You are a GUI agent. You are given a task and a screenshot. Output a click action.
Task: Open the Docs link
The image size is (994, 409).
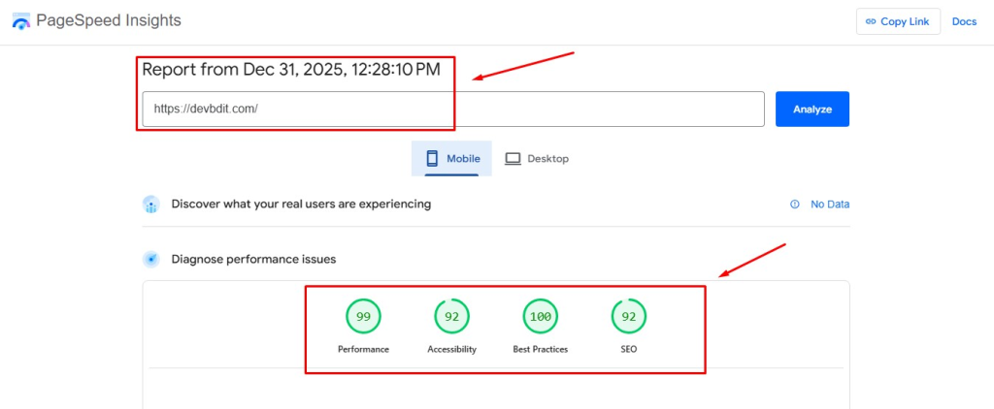964,21
